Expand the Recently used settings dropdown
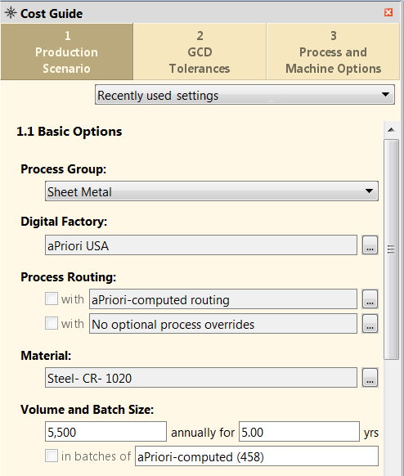 point(245,95)
